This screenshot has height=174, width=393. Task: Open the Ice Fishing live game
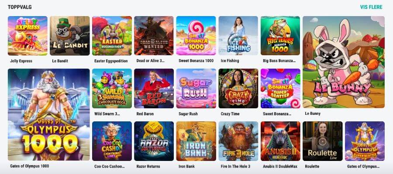point(238,36)
